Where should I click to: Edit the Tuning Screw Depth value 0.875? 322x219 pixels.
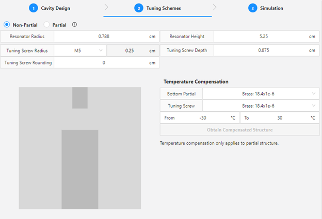pyautogui.click(x=267, y=50)
